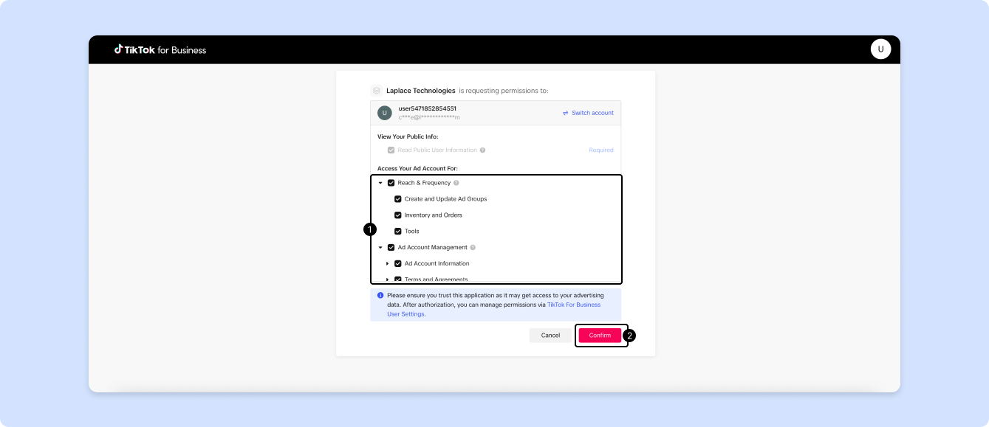Click help icon next to Read Public User Information

click(482, 150)
